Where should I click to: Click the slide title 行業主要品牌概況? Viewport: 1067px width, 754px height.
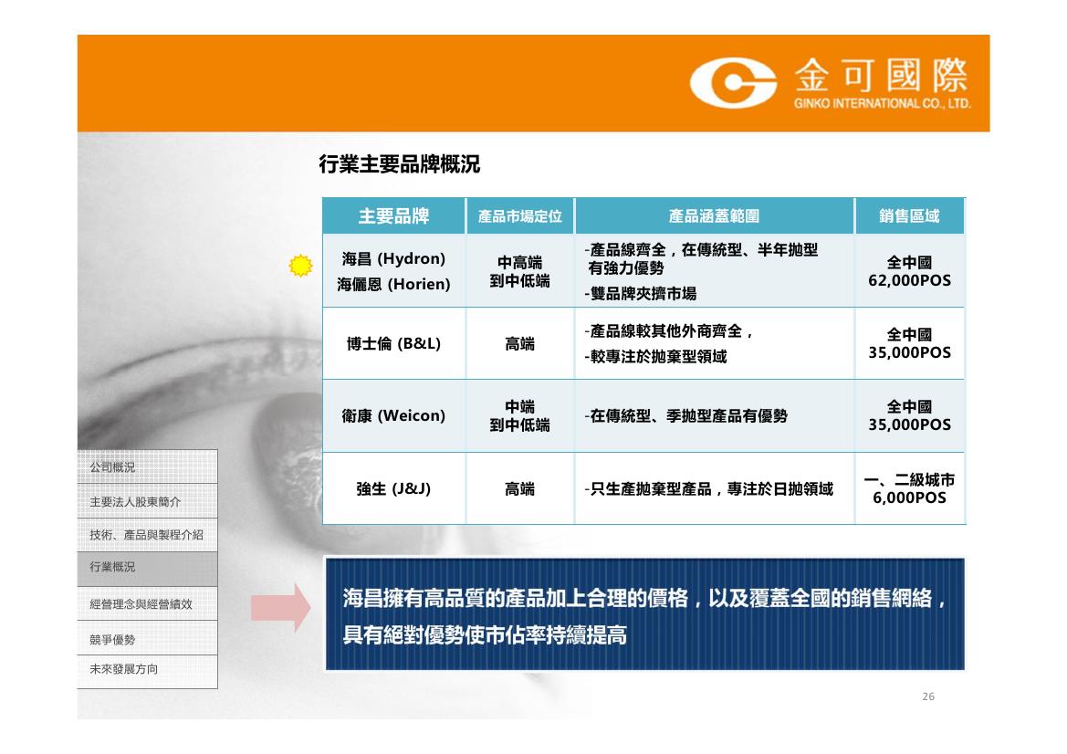(400, 164)
